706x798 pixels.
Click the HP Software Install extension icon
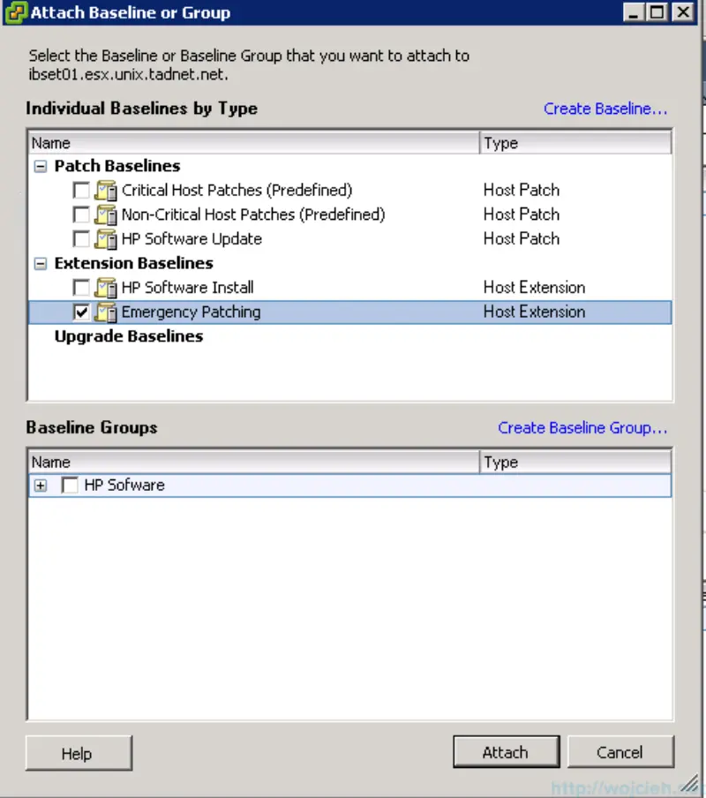pyautogui.click(x=104, y=287)
